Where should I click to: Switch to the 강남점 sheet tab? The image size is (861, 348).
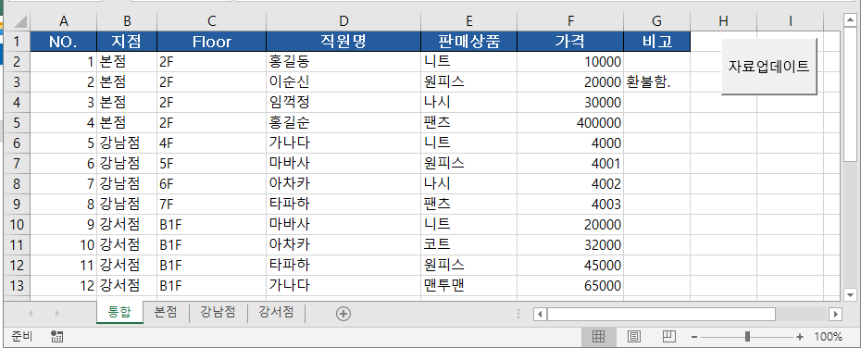coord(218,312)
